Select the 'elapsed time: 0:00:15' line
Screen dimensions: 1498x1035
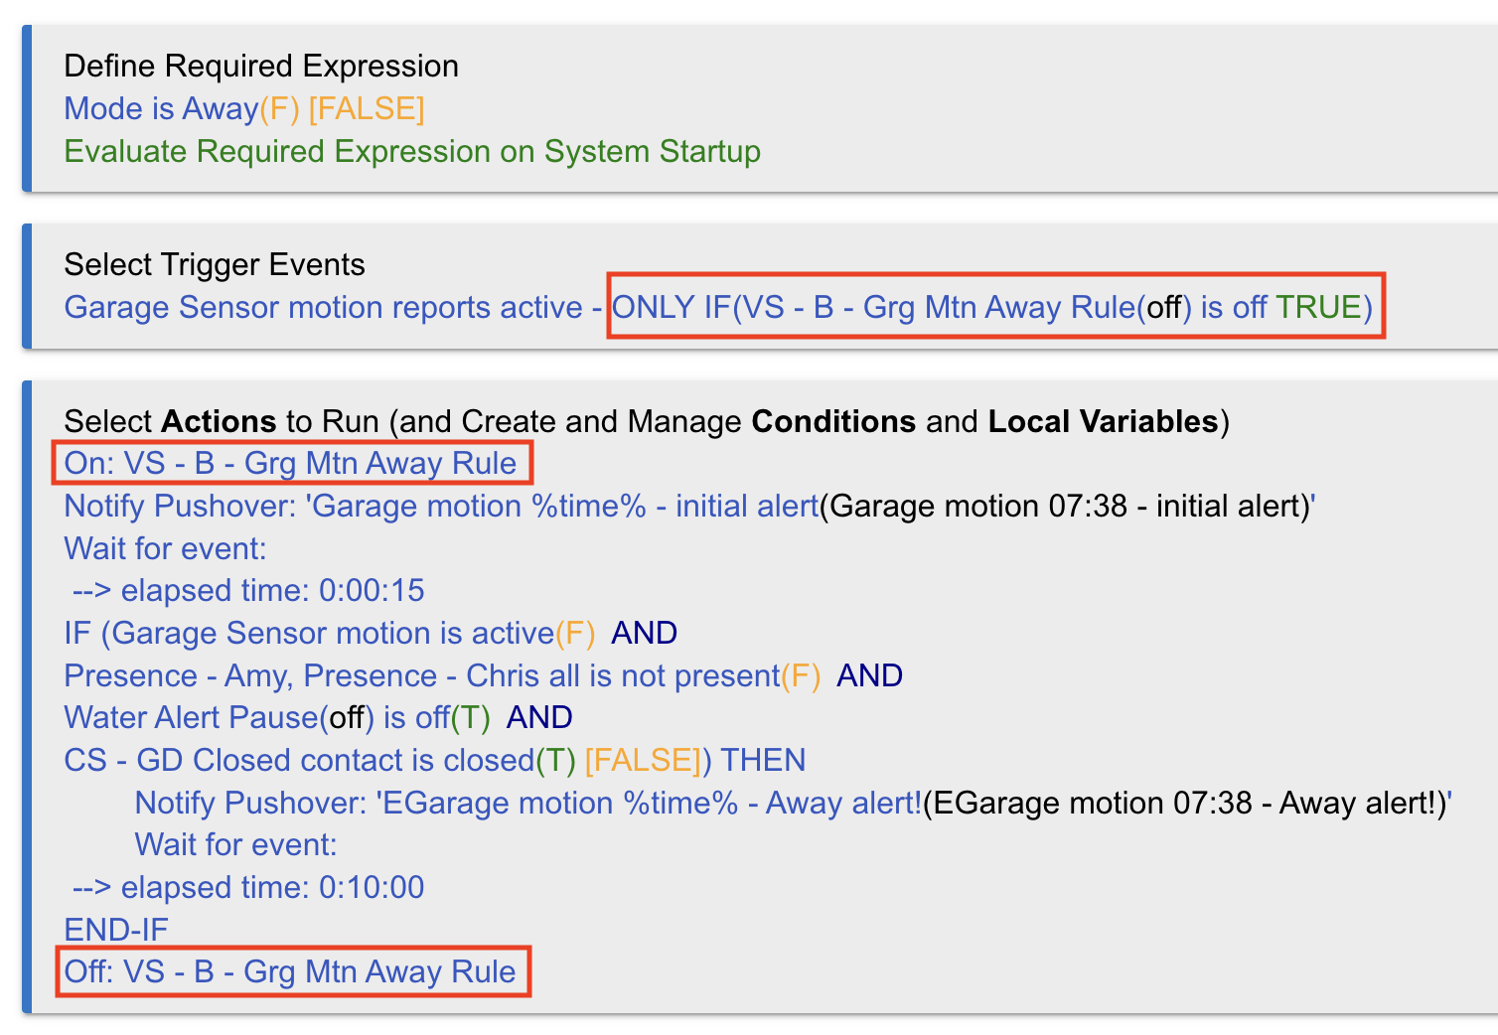(x=271, y=590)
